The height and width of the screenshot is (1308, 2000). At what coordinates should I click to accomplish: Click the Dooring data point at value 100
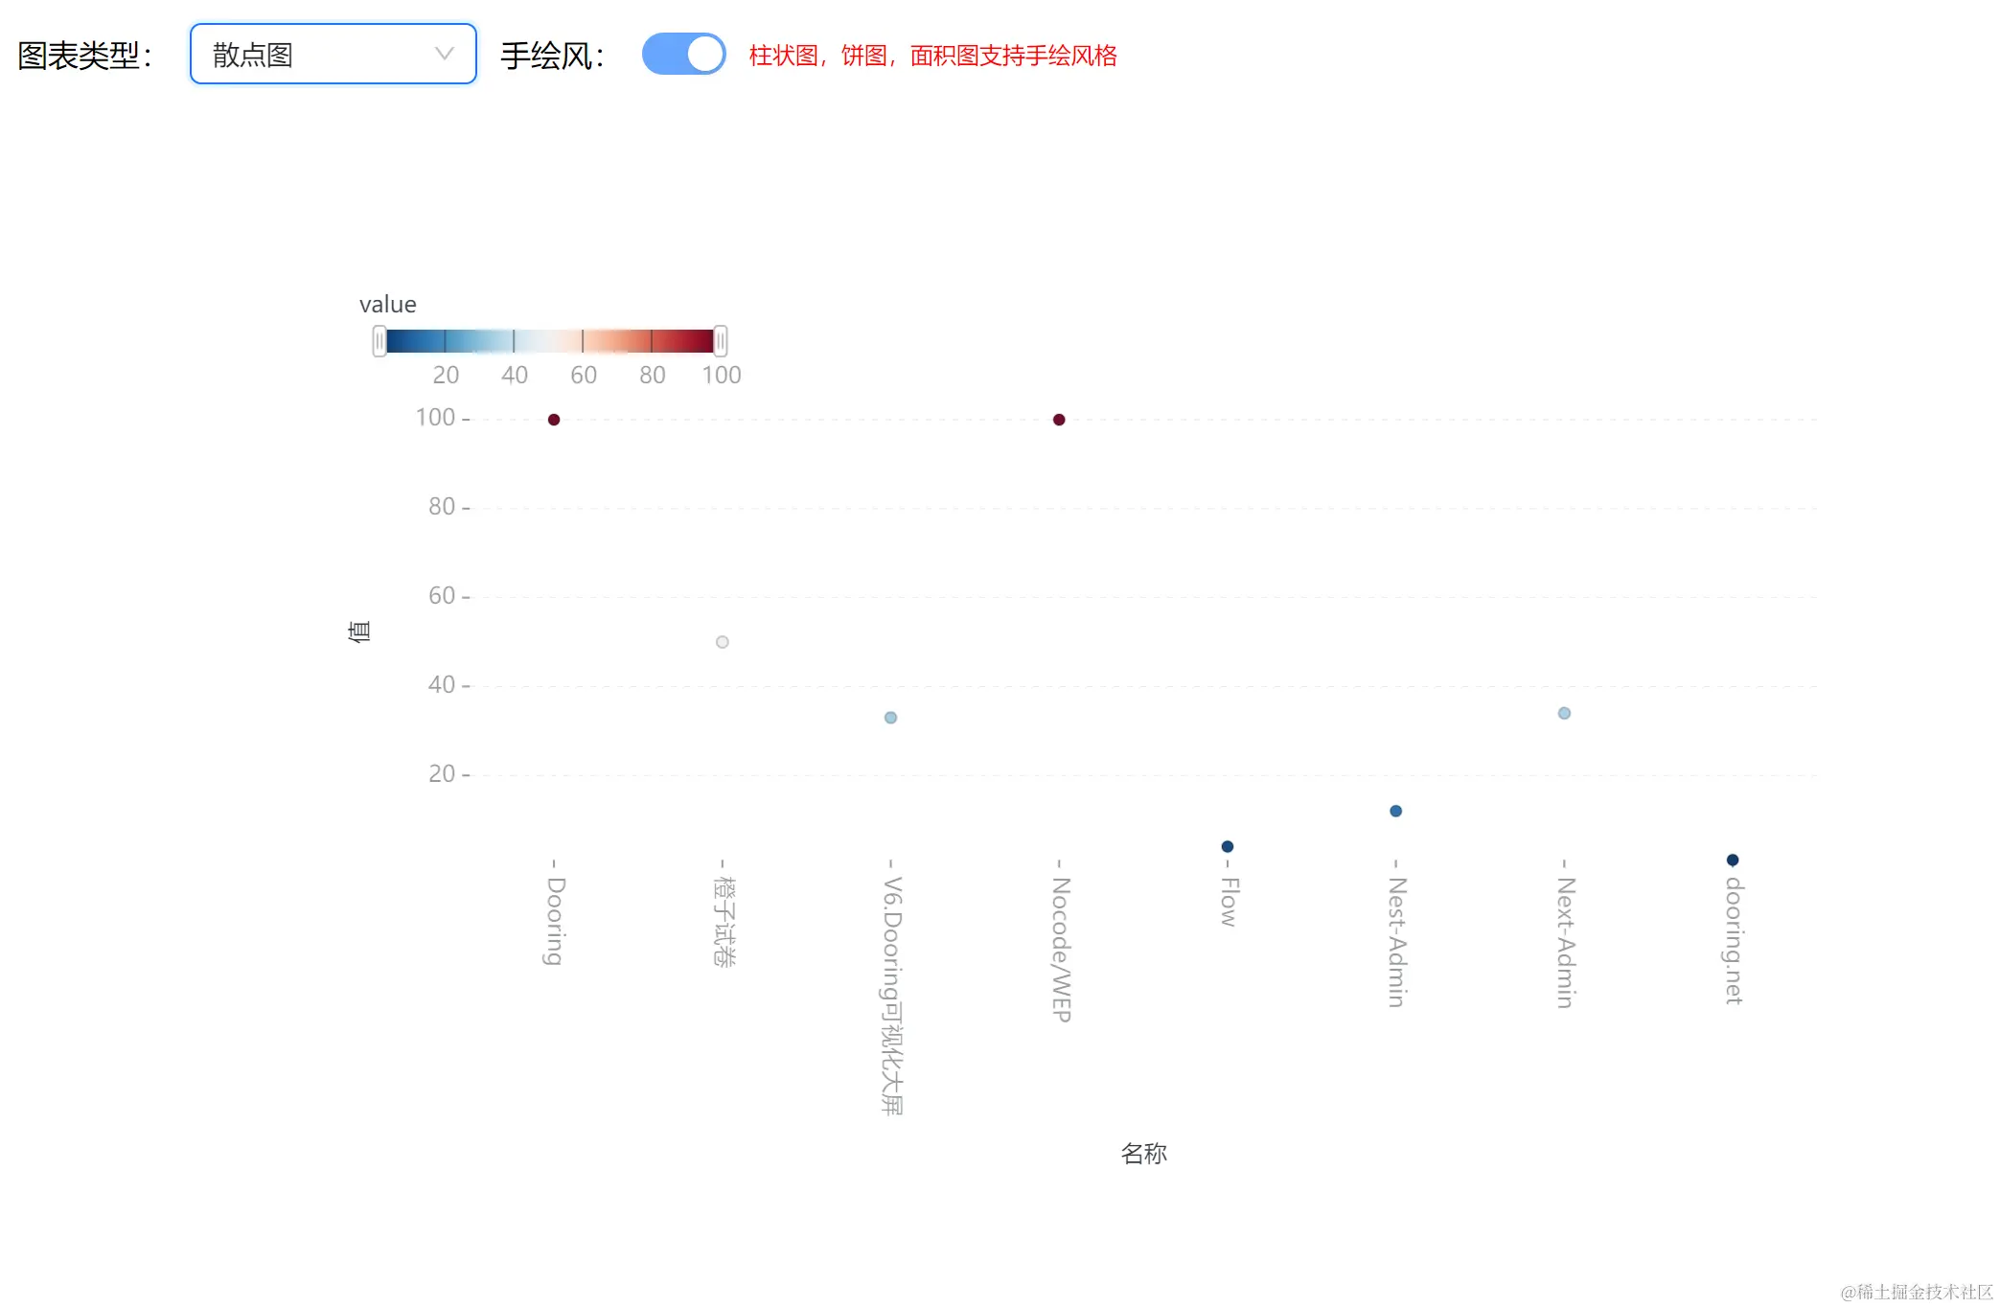[554, 420]
